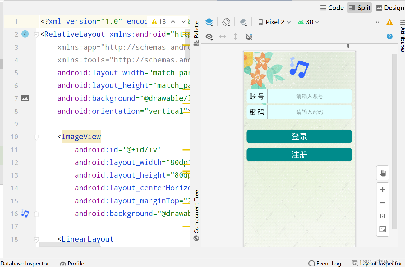The height and width of the screenshot is (267, 405).
Task: Click android:layout_centerHorizontal on line 14
Action: tap(132, 188)
